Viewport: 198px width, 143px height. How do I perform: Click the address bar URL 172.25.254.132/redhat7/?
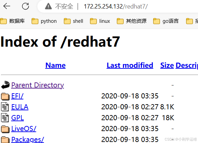[116, 6]
